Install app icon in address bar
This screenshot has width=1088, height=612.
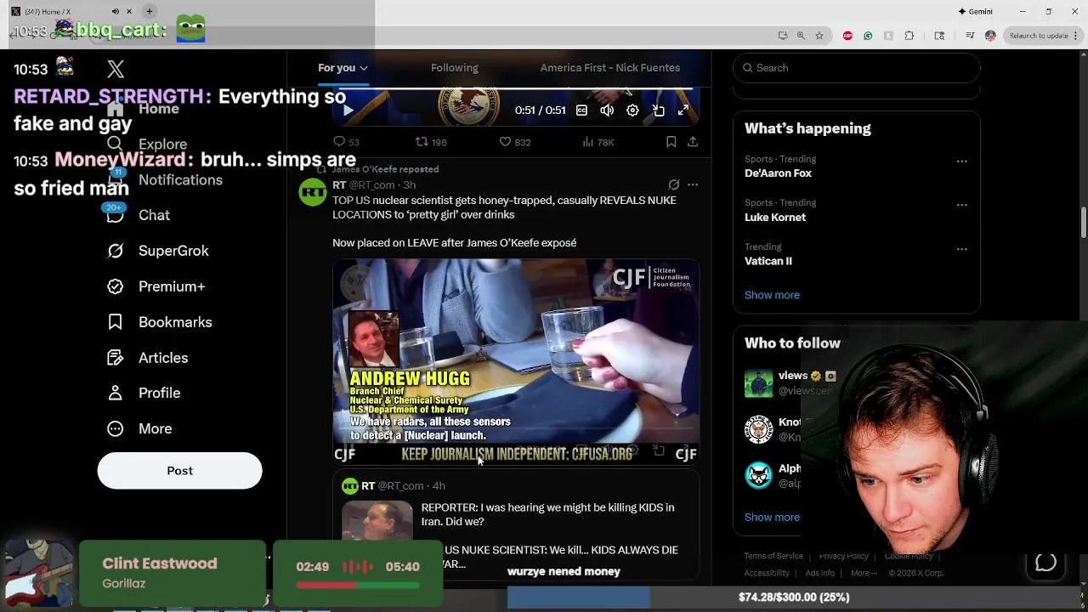point(782,36)
